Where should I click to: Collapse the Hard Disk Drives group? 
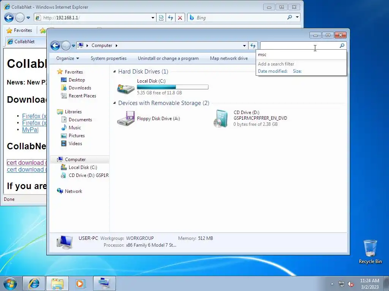(x=114, y=72)
